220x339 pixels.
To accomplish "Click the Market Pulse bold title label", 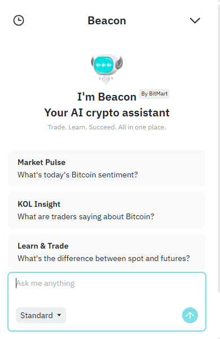I will 41,162.
